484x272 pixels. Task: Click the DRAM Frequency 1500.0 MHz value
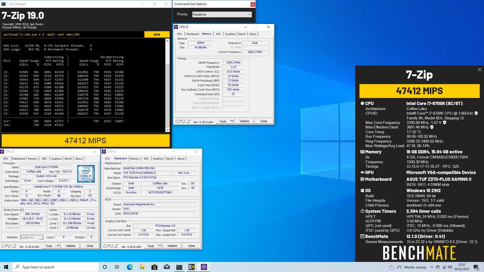tap(233, 62)
